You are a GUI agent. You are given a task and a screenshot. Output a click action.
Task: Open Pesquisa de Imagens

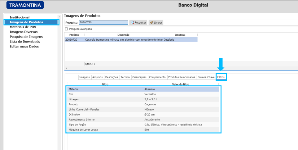[26, 37]
